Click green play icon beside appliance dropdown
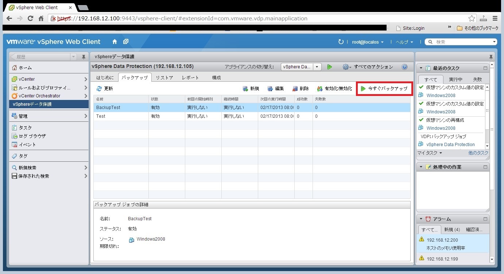 (330, 67)
